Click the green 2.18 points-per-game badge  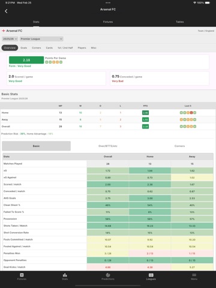point(26,60)
